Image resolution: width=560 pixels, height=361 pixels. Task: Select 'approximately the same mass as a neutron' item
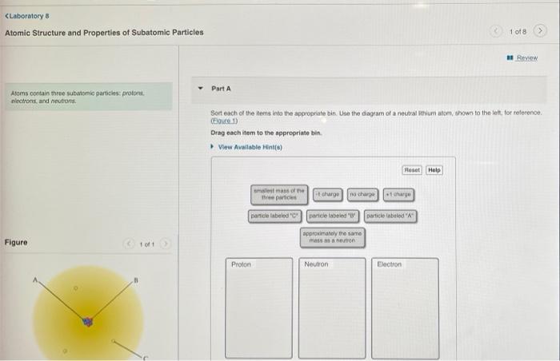332,237
